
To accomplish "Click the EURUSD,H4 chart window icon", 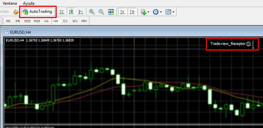I will coord(6,32).
